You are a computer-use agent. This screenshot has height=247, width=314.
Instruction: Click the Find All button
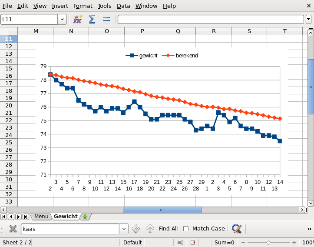tap(168, 229)
